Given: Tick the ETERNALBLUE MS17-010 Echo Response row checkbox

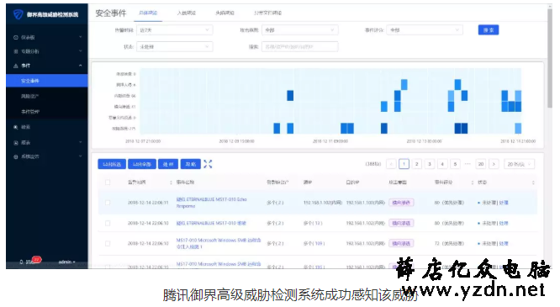Looking at the screenshot, I should tap(108, 203).
